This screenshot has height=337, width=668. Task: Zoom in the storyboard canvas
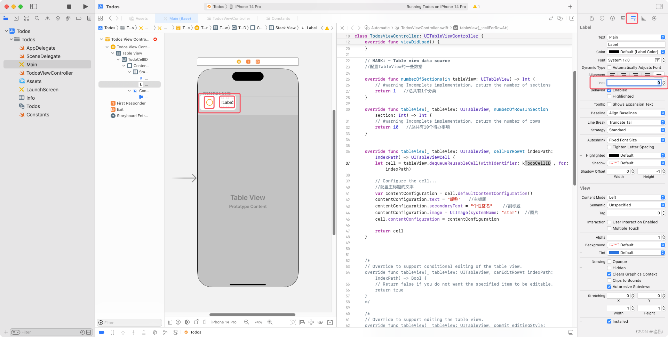coord(270,322)
